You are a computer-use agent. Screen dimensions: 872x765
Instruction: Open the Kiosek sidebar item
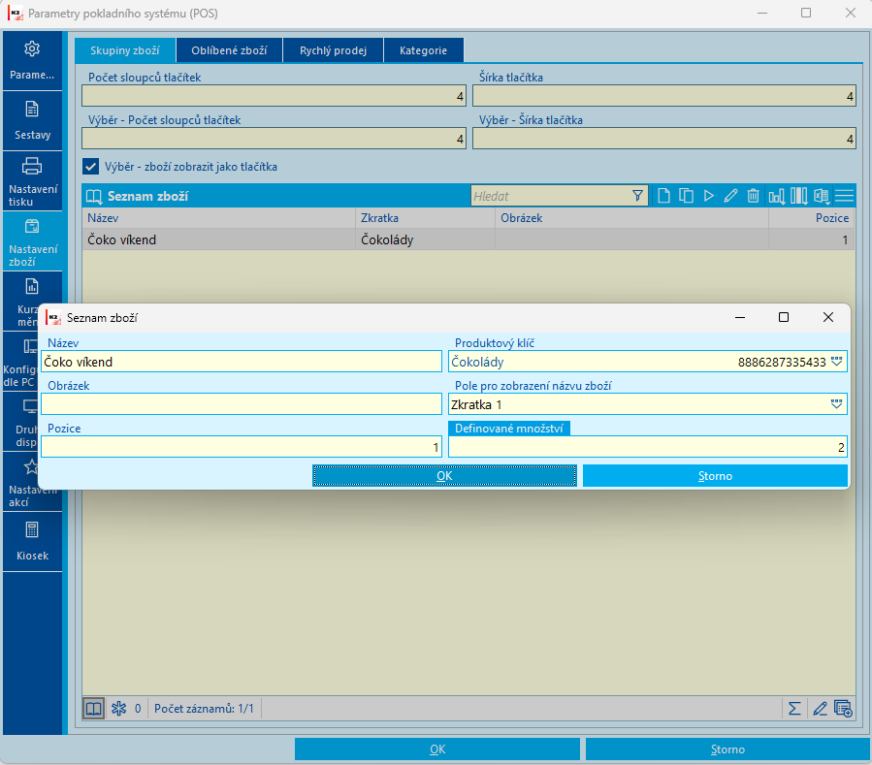32,541
